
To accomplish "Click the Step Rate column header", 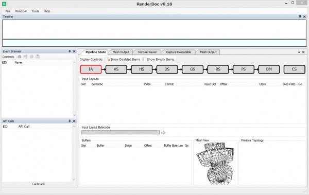I will click(289, 84).
